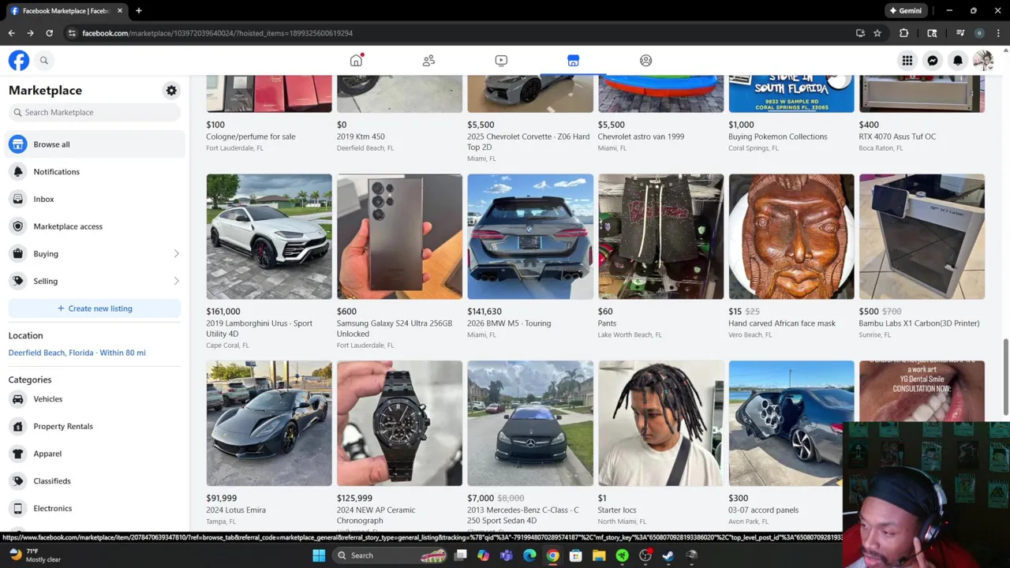Click the page vertical scrollbar thumb
This screenshot has height=568, width=1010.
click(1004, 376)
